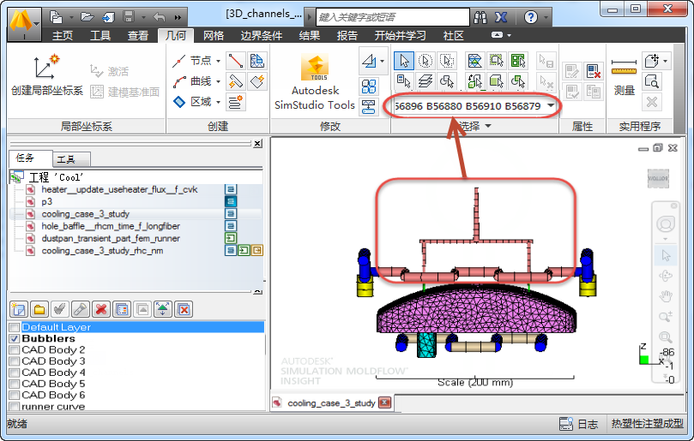Select the red line creation tool
Image resolution: width=694 pixels, height=441 pixels.
(x=235, y=61)
